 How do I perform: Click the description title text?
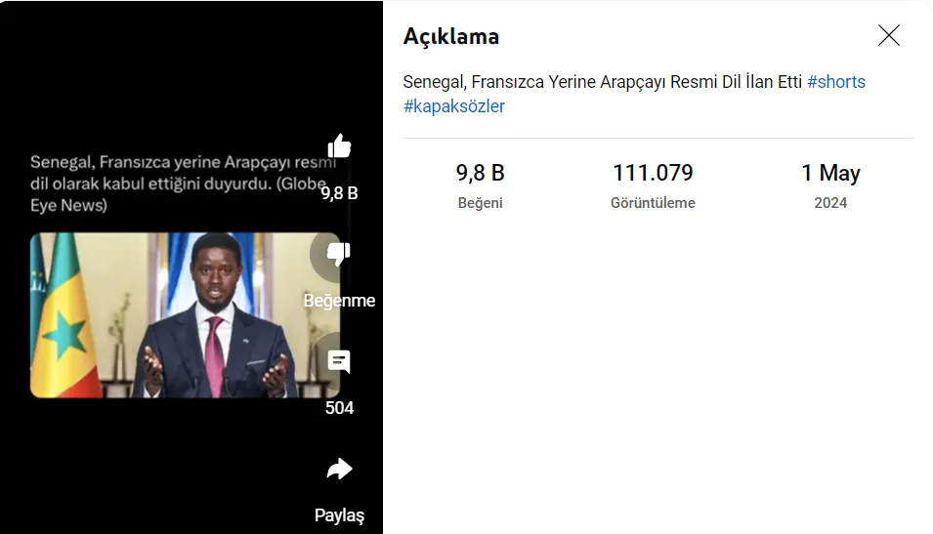(602, 81)
